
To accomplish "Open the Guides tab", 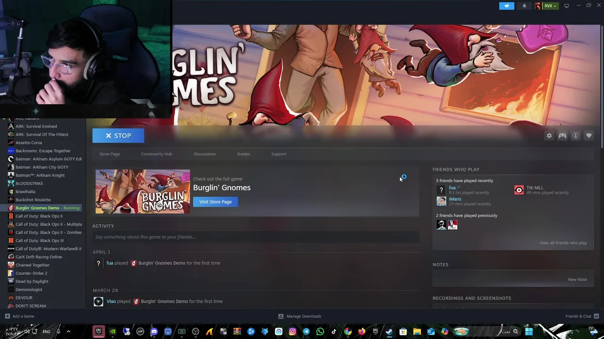I will tap(243, 154).
